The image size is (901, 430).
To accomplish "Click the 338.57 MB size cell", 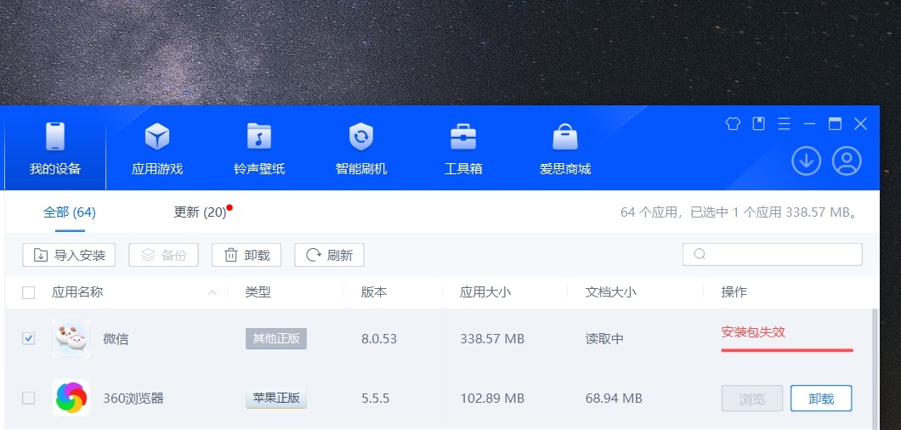I will coord(492,339).
